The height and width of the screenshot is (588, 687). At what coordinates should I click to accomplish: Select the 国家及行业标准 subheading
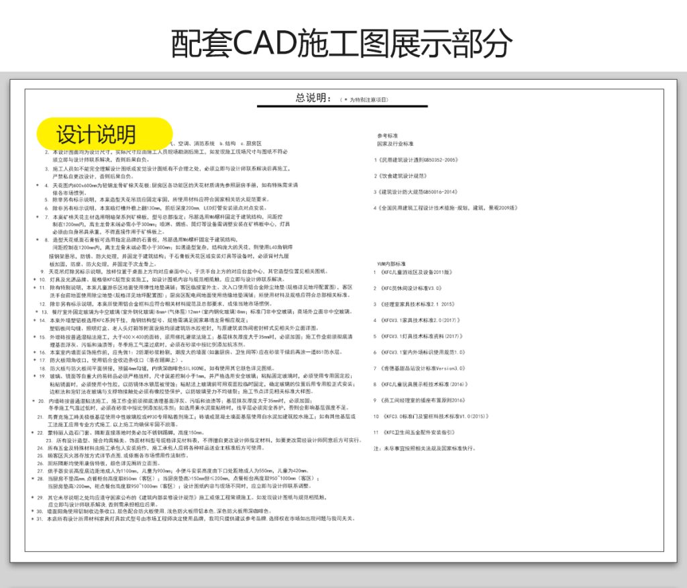pyautogui.click(x=395, y=144)
